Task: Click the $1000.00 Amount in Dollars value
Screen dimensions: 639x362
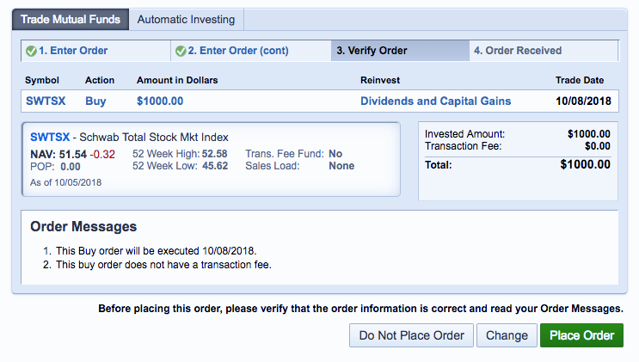Action: click(x=160, y=101)
